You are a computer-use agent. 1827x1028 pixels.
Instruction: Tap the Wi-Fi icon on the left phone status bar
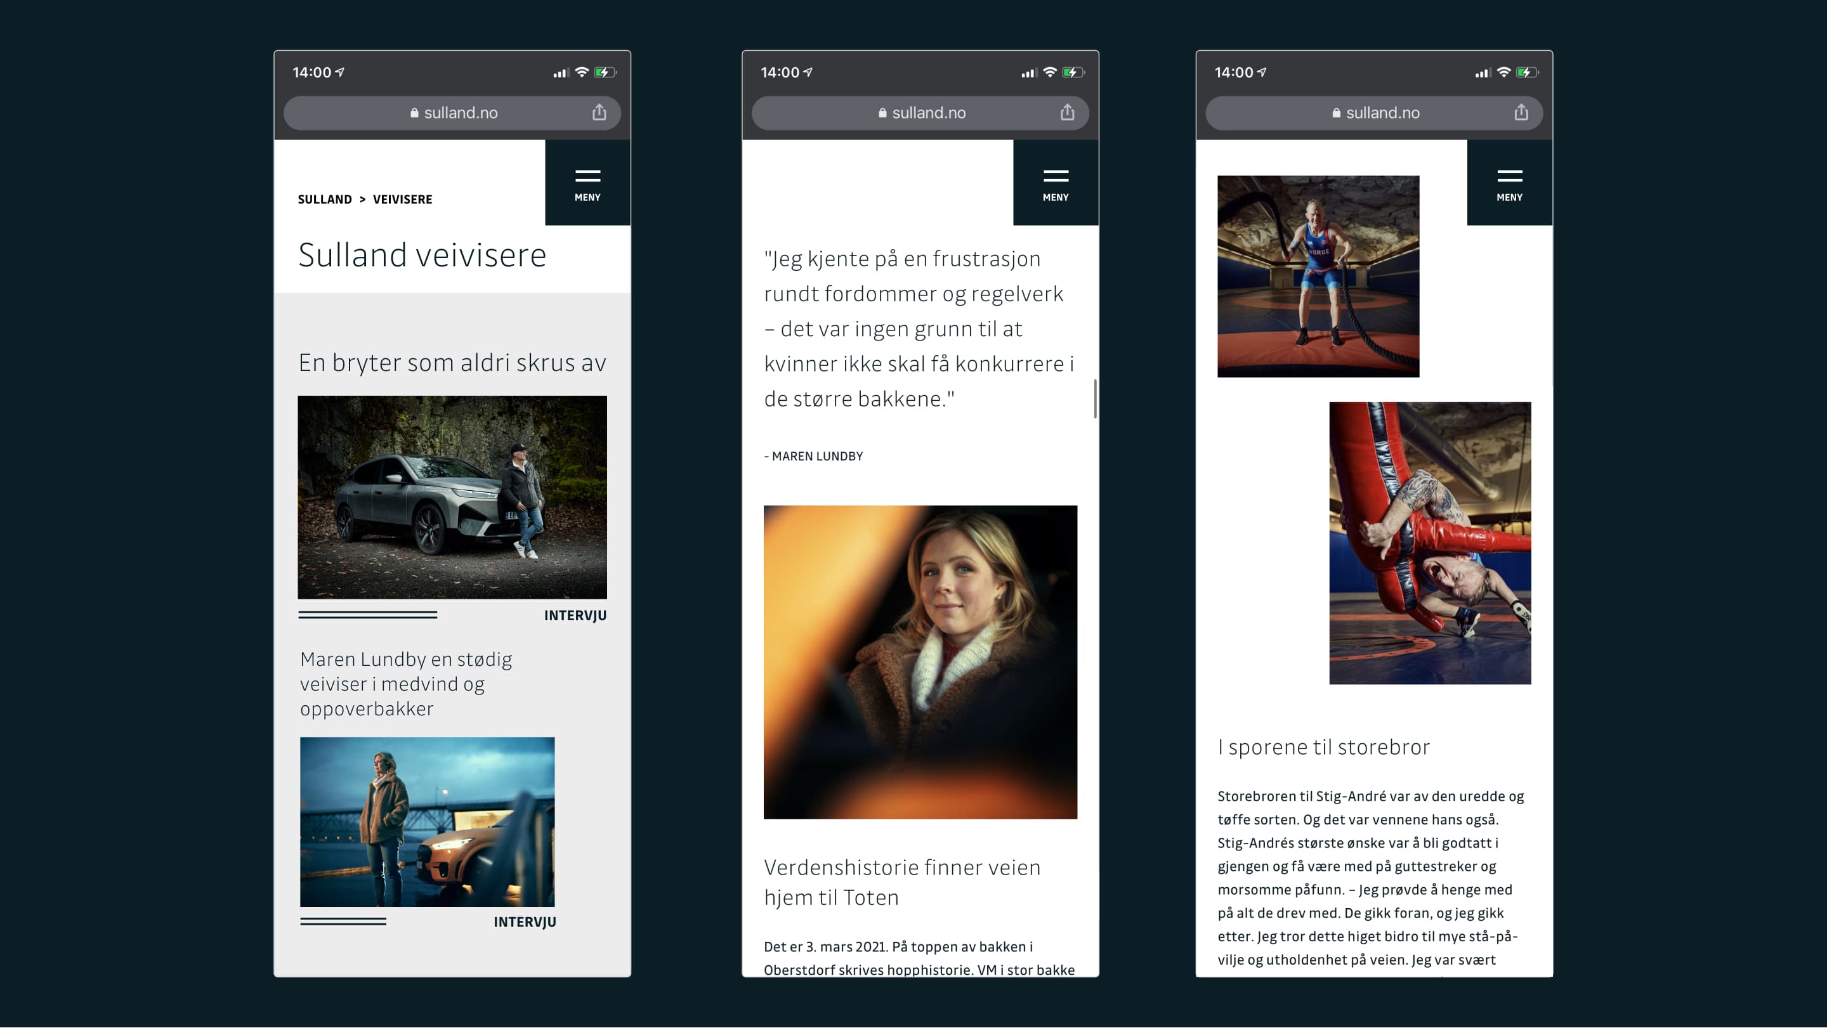pyautogui.click(x=582, y=72)
